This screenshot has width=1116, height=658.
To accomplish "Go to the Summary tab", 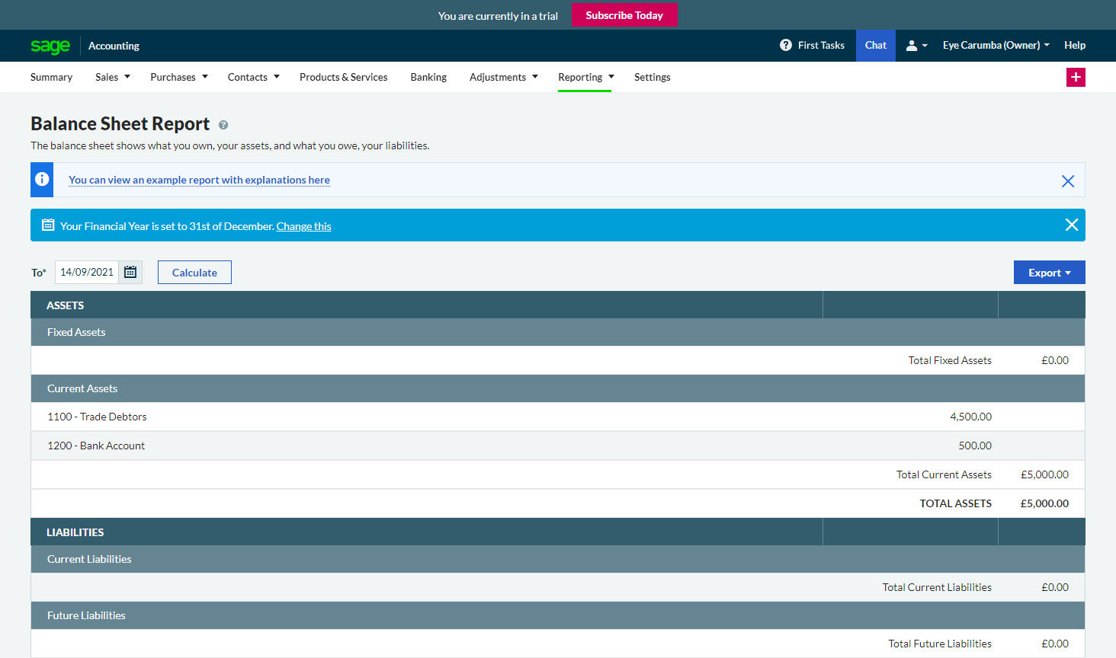I will pyautogui.click(x=51, y=77).
